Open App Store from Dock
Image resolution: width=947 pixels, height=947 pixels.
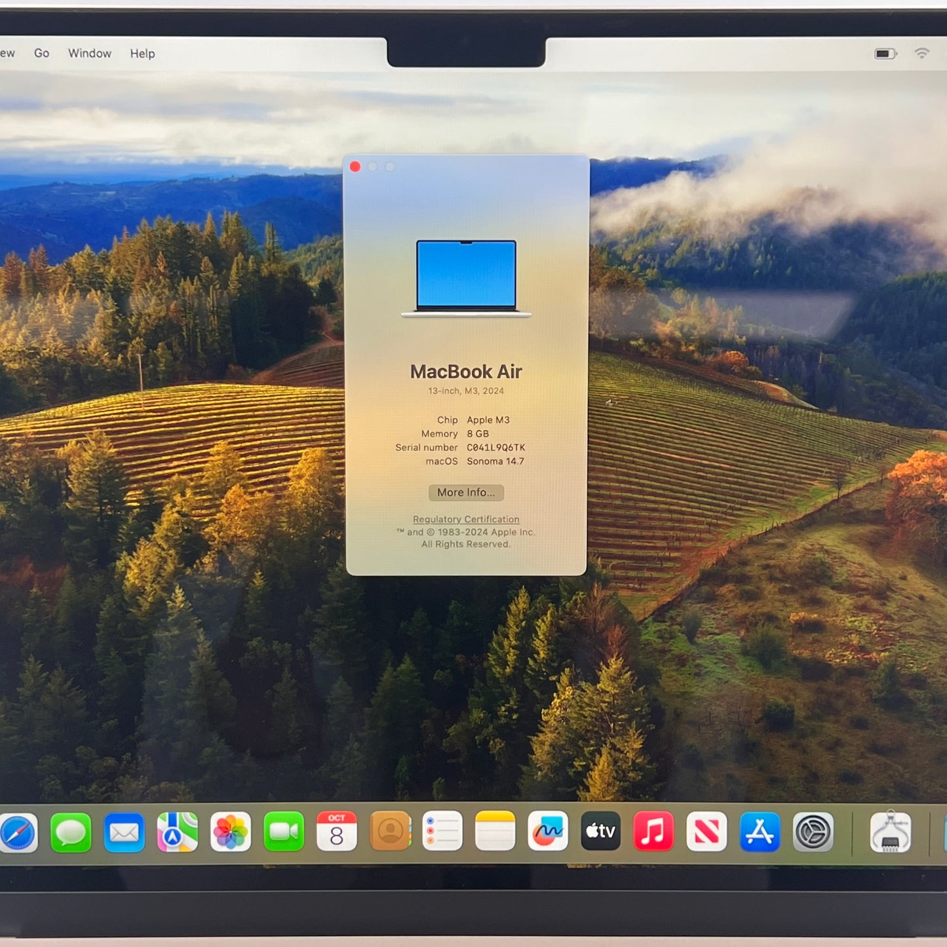pyautogui.click(x=760, y=832)
